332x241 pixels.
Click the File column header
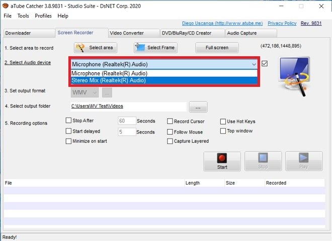click(94, 183)
